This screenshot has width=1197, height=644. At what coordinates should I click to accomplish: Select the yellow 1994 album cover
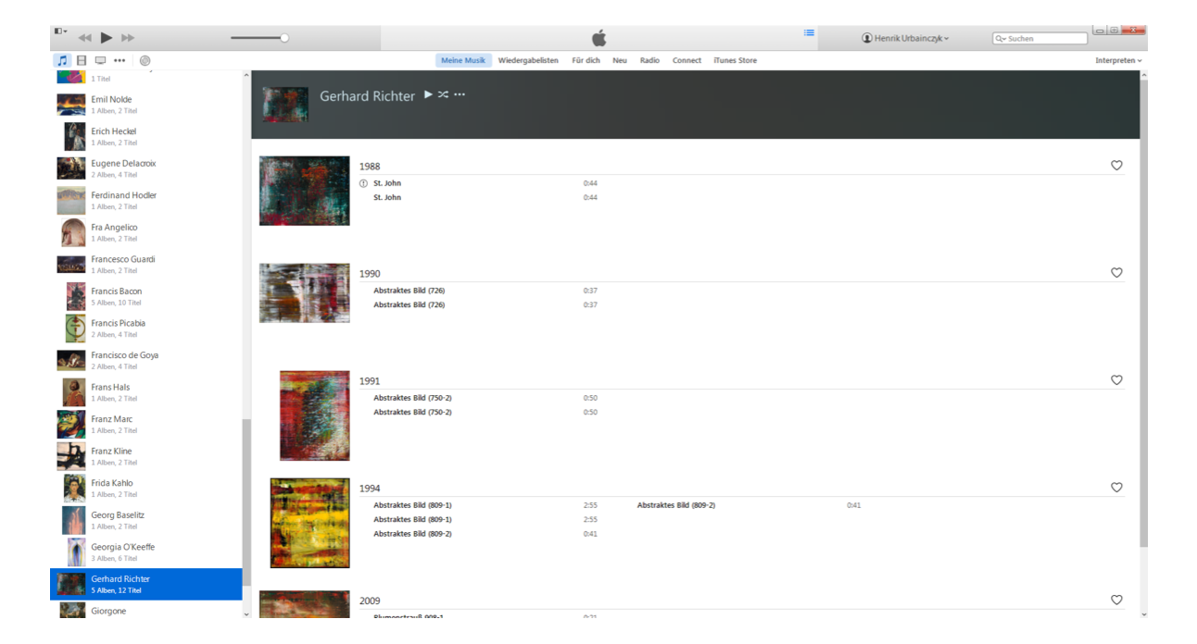310,523
